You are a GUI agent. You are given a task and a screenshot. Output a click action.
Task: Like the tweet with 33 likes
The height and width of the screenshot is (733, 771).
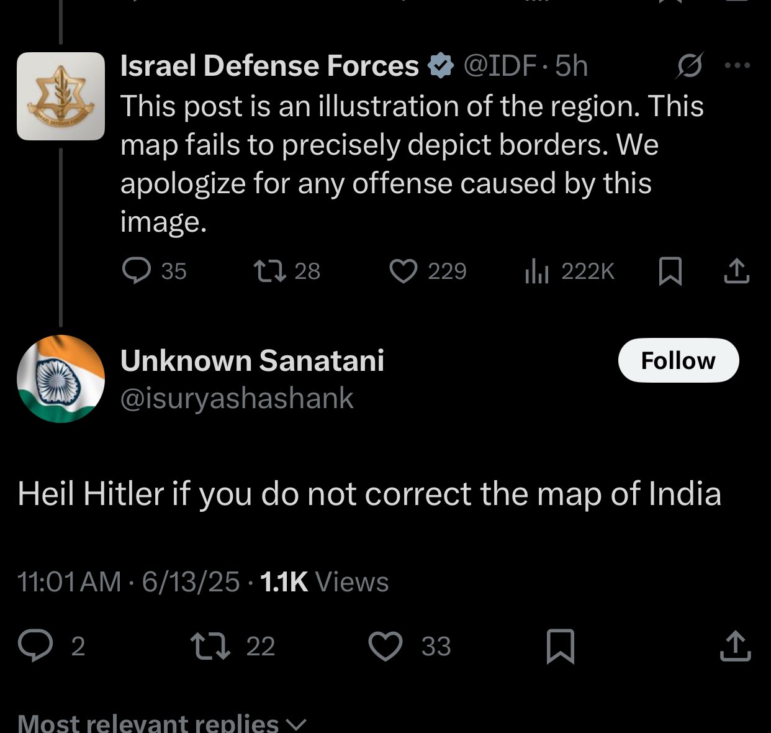(x=410, y=647)
